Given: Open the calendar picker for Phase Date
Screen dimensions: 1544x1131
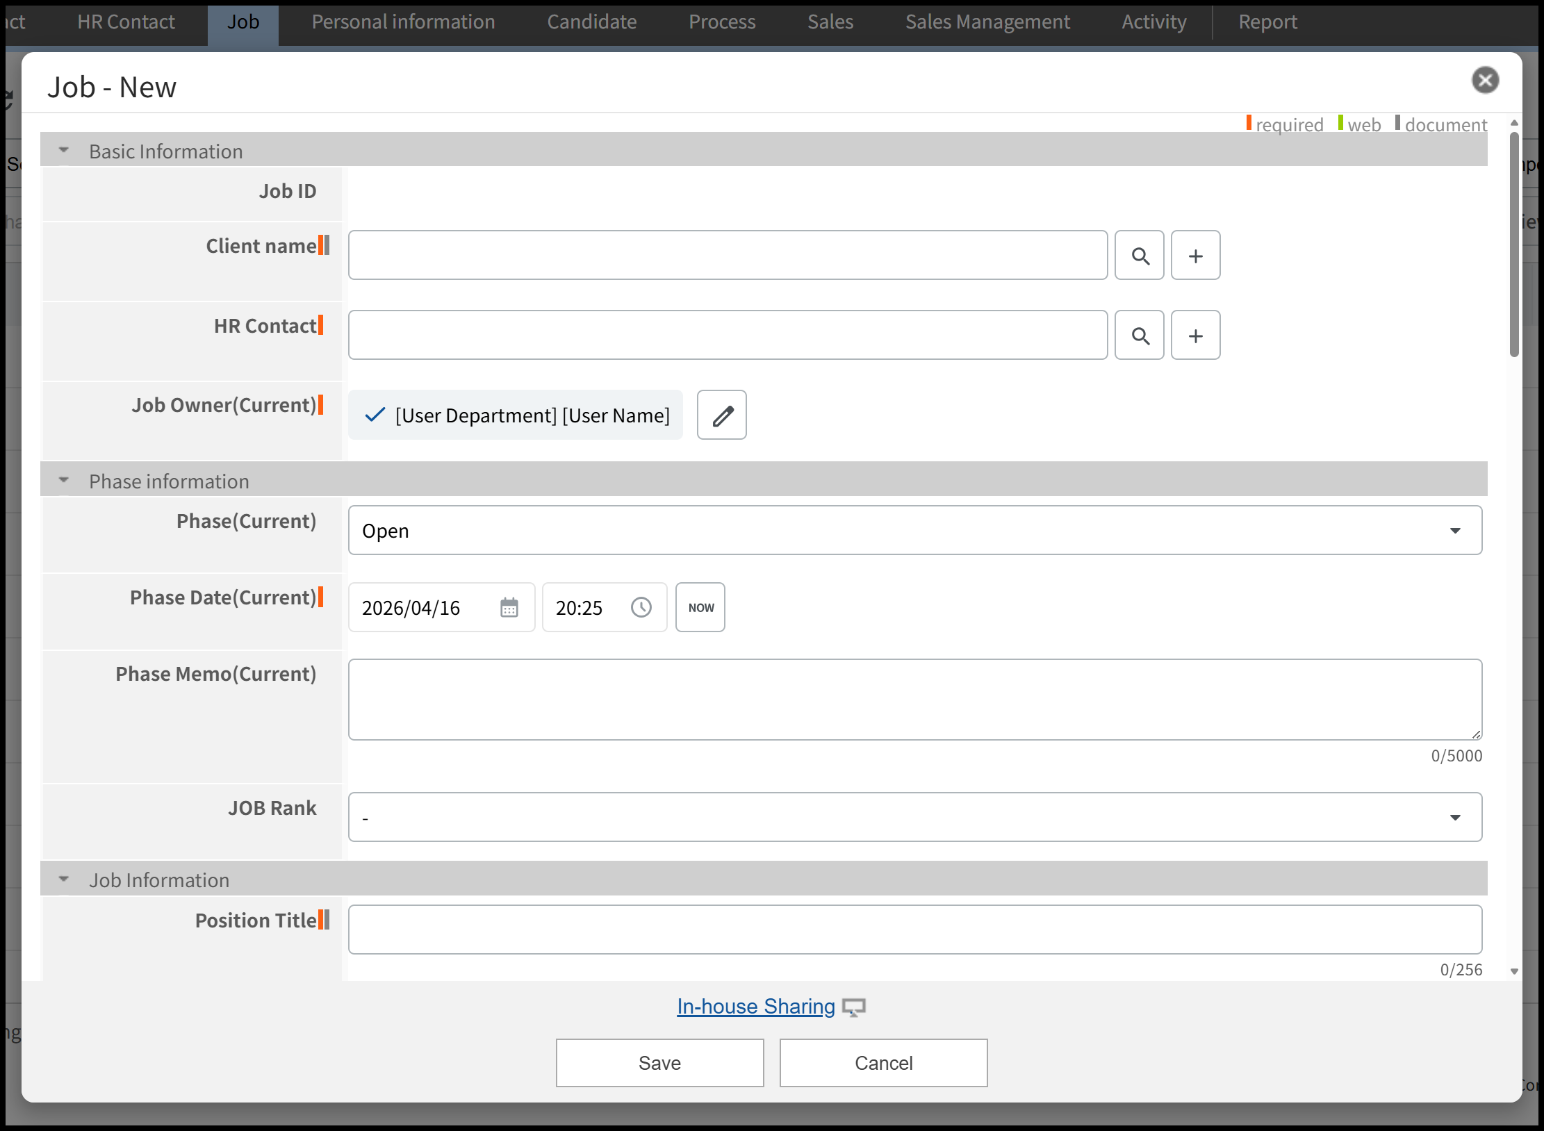Looking at the screenshot, I should click(x=509, y=608).
